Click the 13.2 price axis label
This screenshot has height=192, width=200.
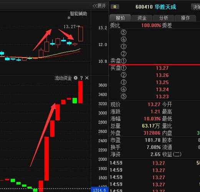(102, 28)
